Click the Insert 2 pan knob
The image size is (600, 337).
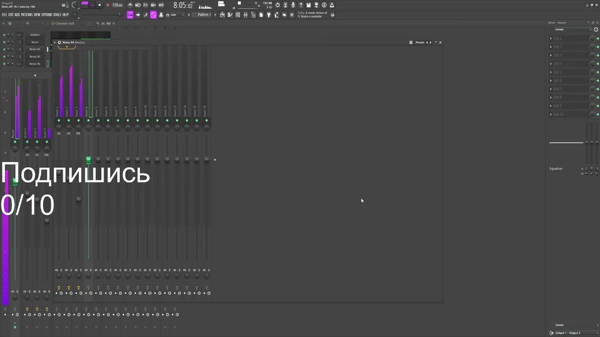tap(68, 127)
